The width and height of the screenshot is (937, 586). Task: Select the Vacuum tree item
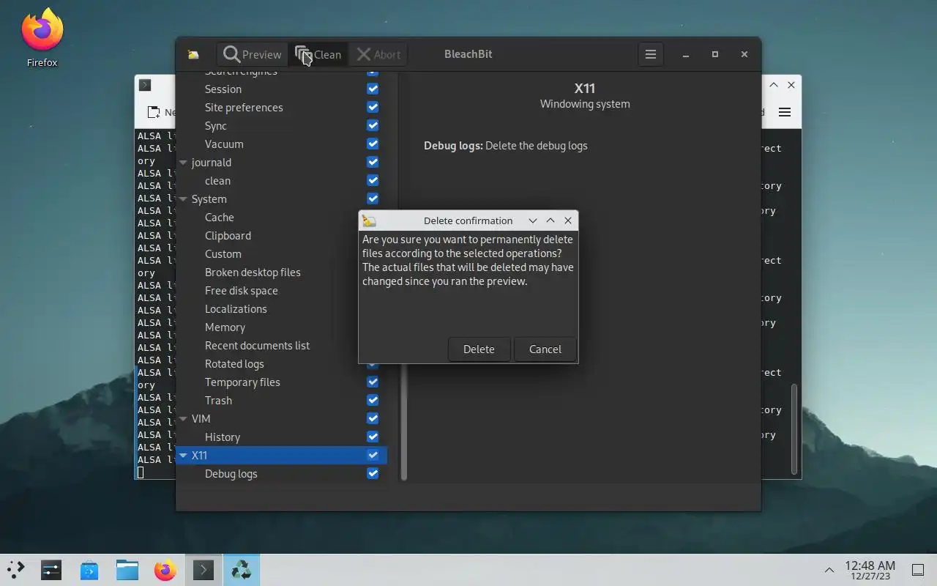224,144
